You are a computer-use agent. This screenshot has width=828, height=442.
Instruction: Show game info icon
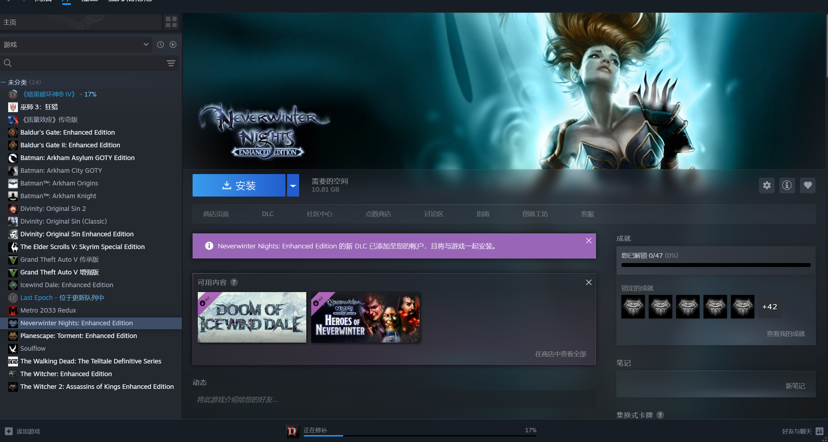click(787, 185)
